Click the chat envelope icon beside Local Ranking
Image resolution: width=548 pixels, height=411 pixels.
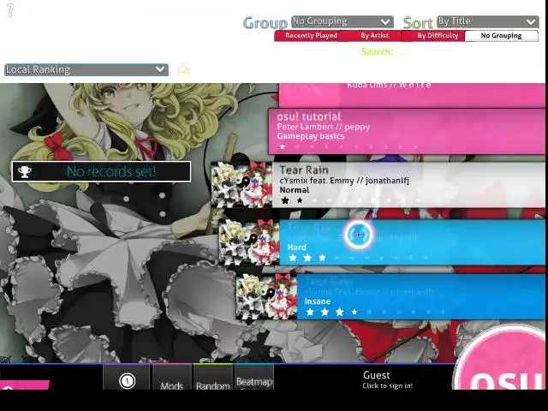[x=183, y=70]
